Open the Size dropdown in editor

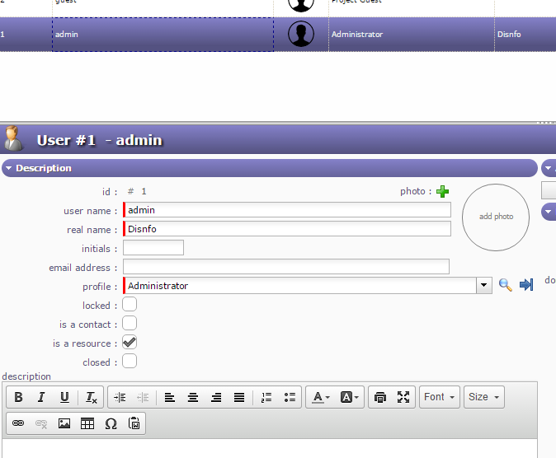[483, 397]
